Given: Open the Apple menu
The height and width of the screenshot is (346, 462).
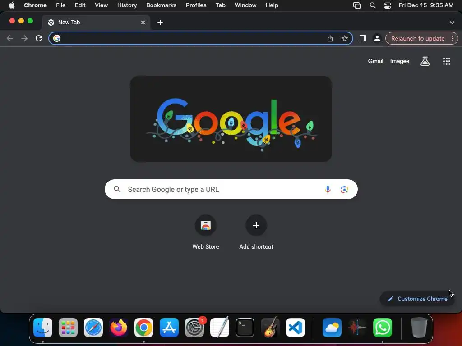Looking at the screenshot, I should pyautogui.click(x=12, y=5).
